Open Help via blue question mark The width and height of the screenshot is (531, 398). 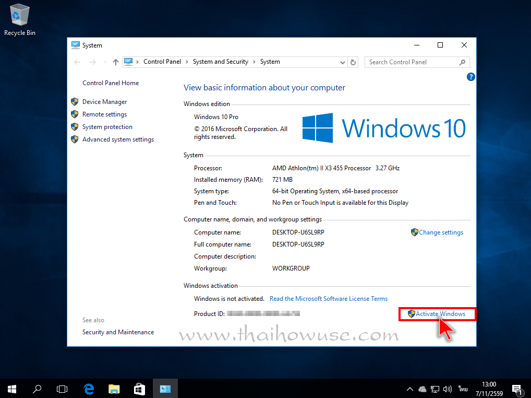pyautogui.click(x=470, y=77)
